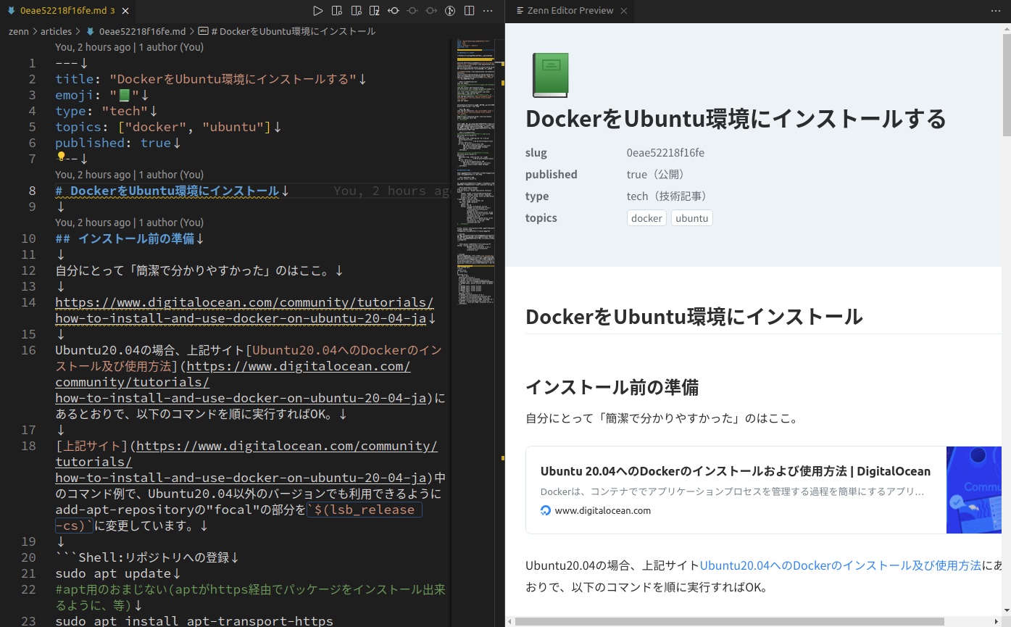Click the large preview title 'DockerをUbuntu環境にインストールする'
The width and height of the screenshot is (1011, 627).
point(736,118)
